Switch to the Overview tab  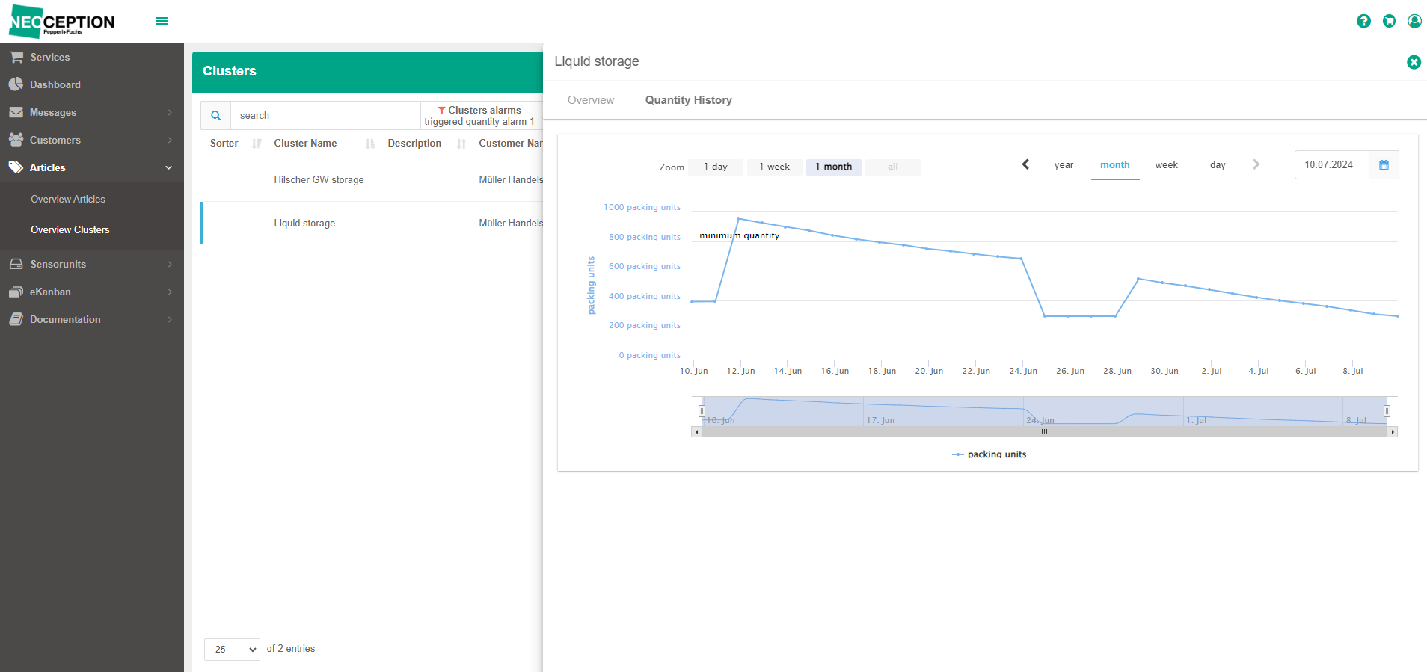click(591, 100)
